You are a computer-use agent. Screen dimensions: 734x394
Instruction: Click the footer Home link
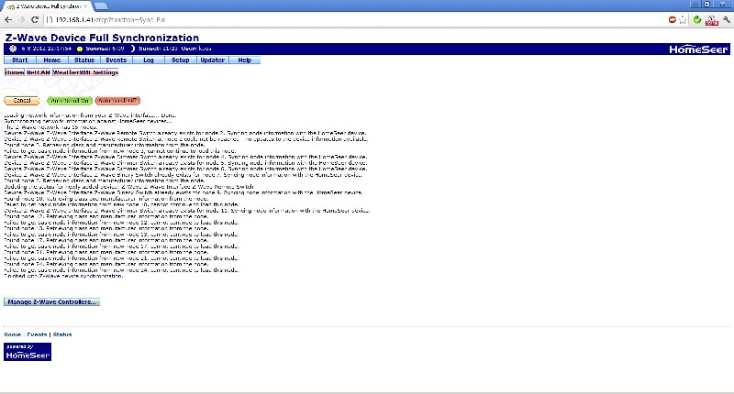pyautogui.click(x=13, y=334)
